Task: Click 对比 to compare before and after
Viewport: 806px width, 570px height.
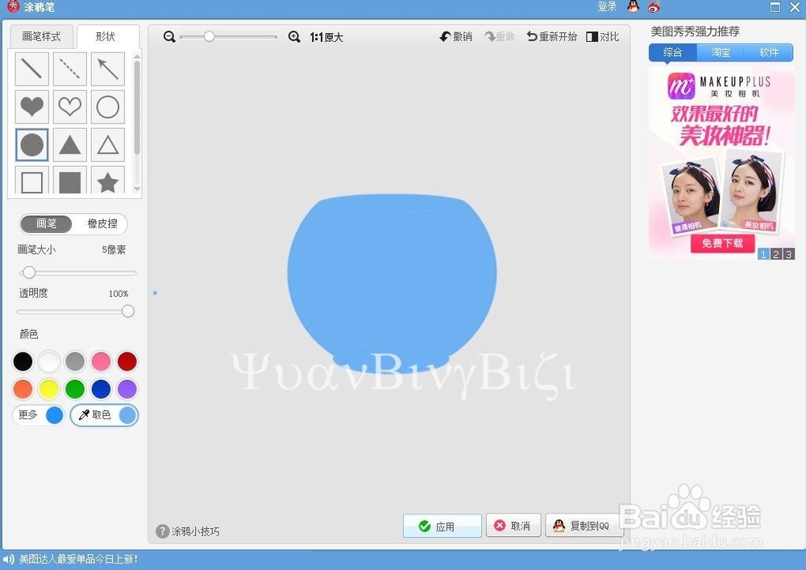Action: coord(603,36)
